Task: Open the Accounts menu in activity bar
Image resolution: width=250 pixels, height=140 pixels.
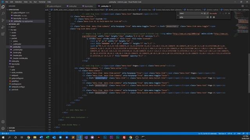Action: (x=3, y=122)
